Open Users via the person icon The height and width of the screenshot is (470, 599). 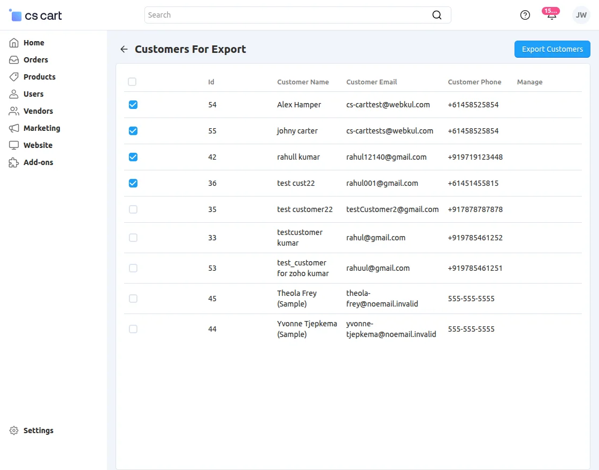pyautogui.click(x=14, y=93)
